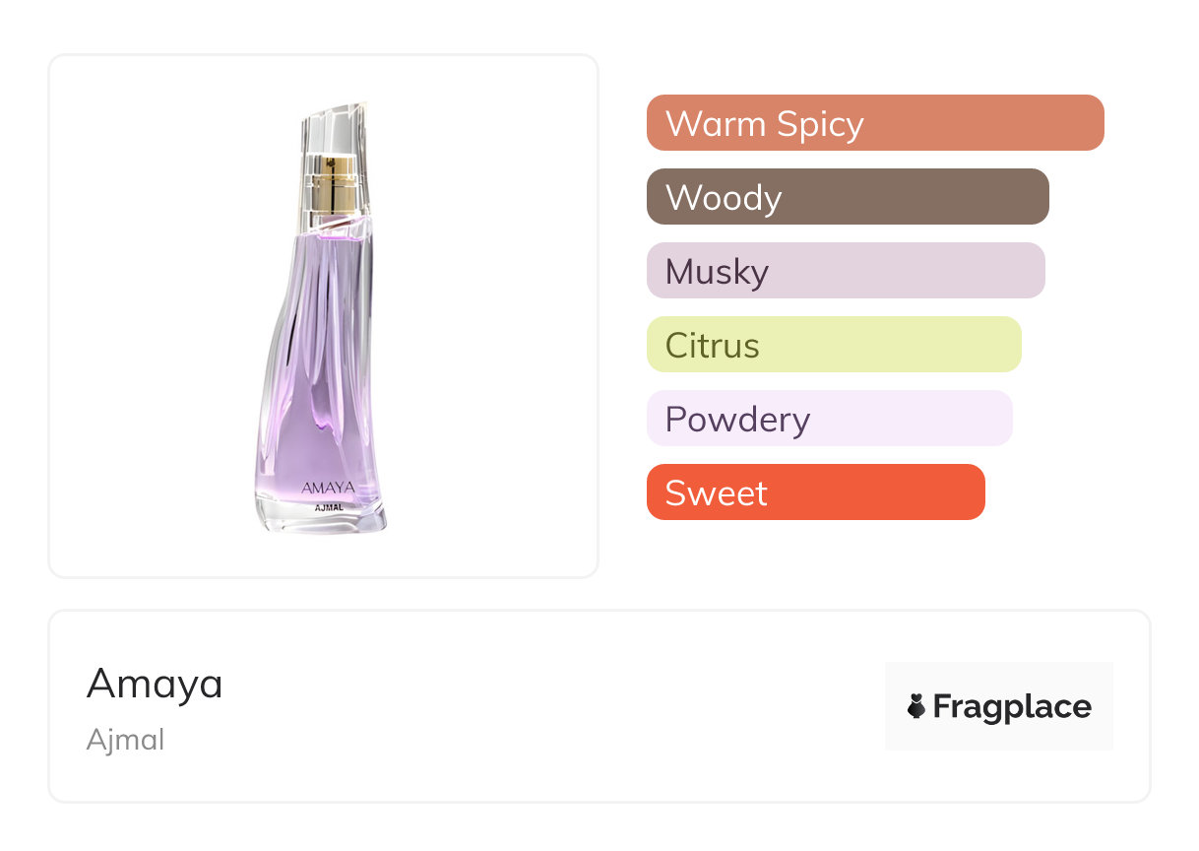
Task: Click empty center of the Amaya info card
Action: [x=551, y=706]
